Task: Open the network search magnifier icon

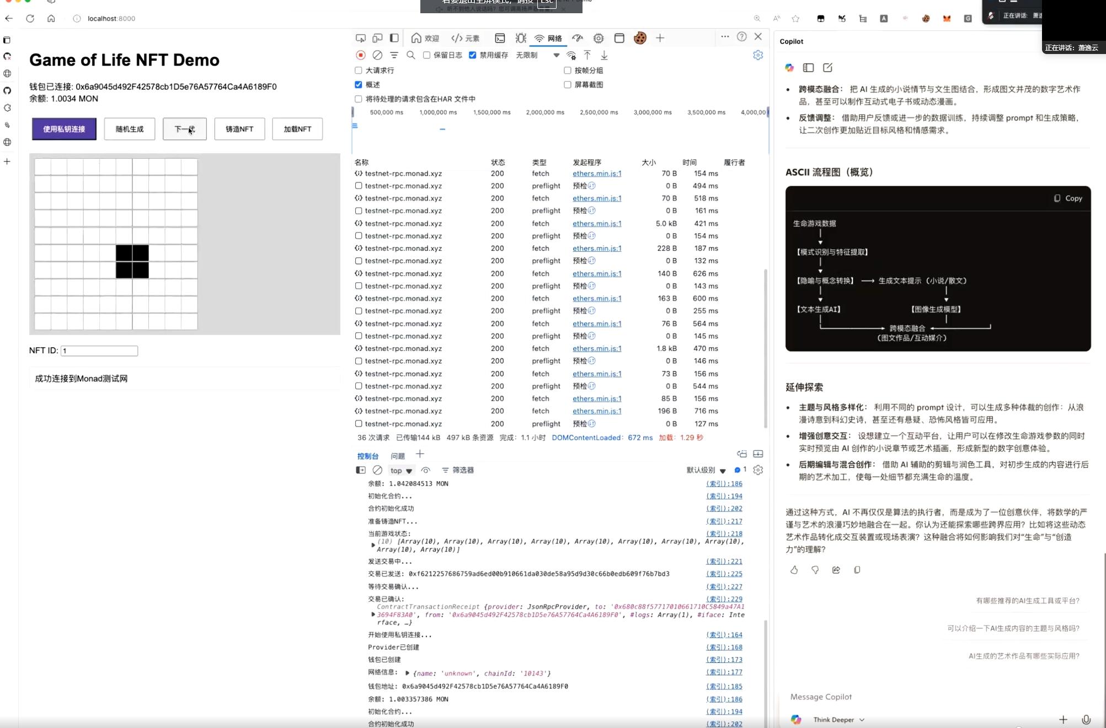Action: click(411, 55)
